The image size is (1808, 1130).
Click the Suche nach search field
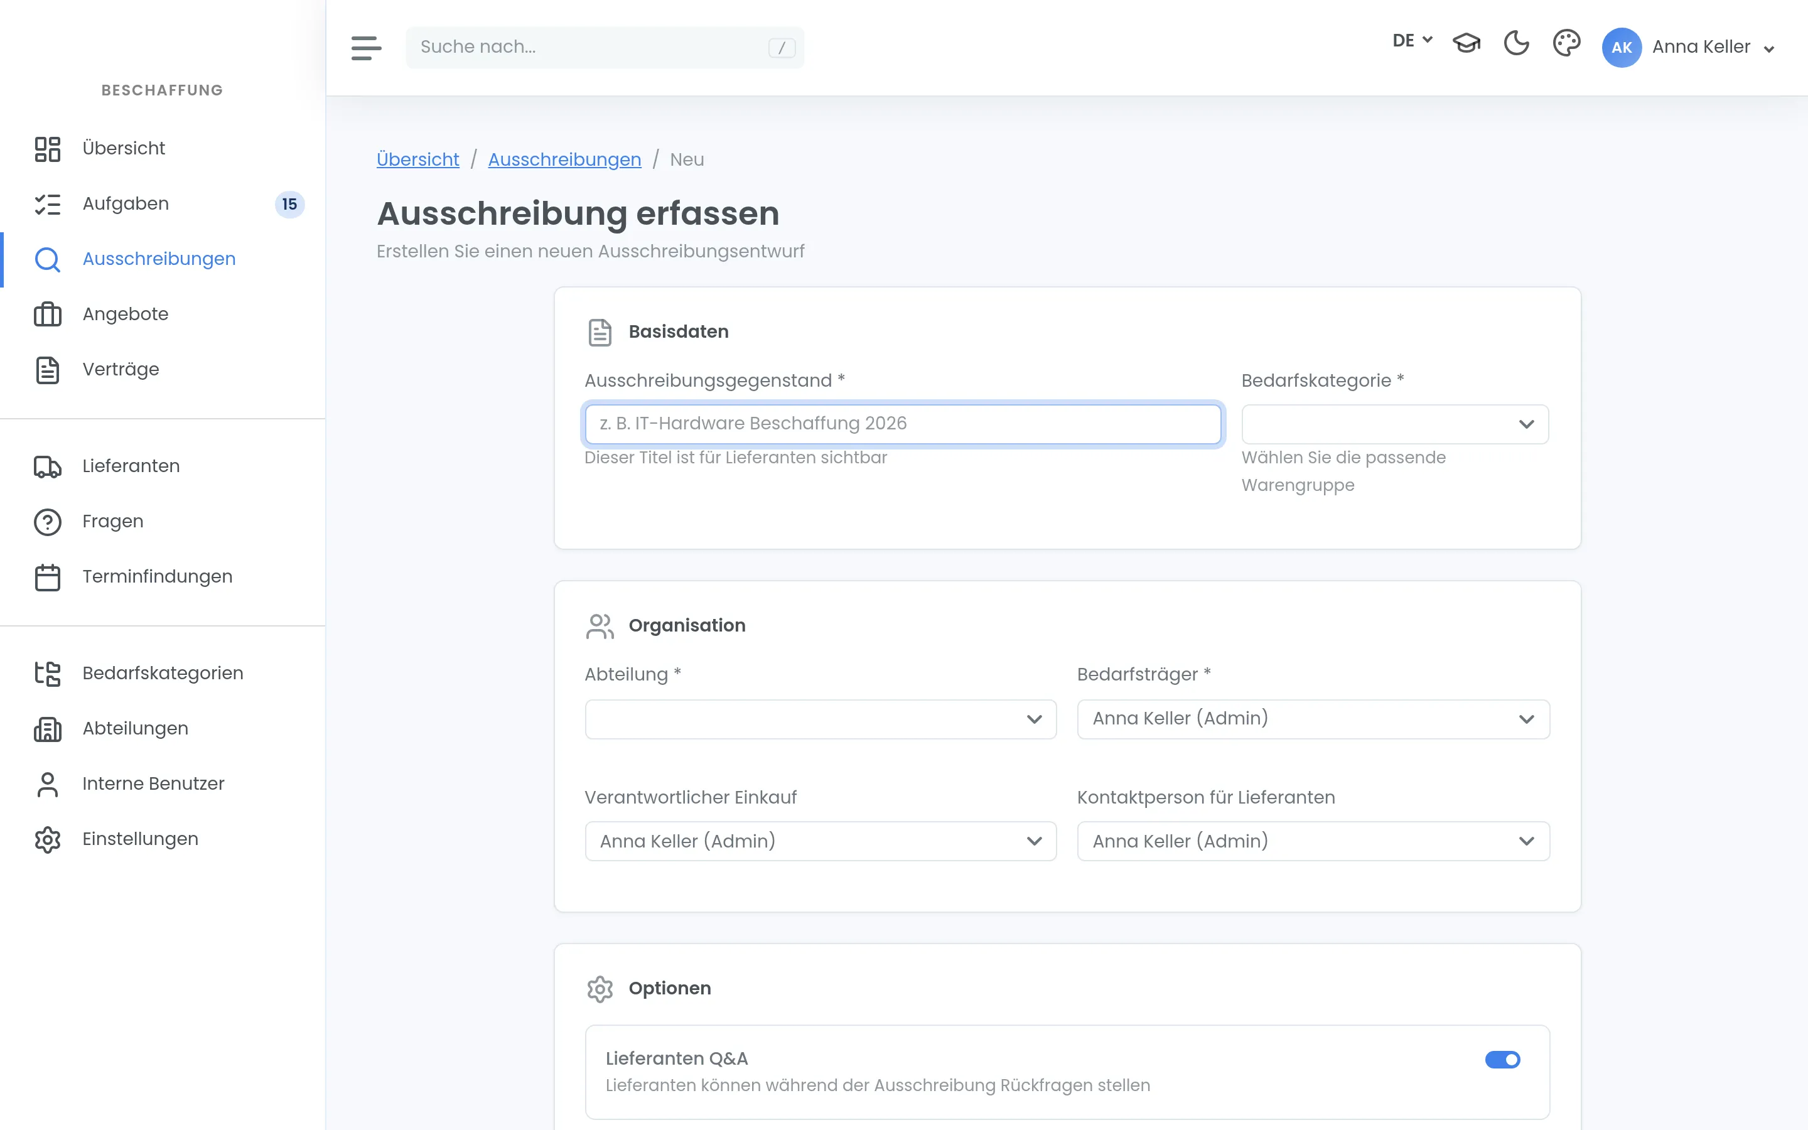click(x=605, y=48)
